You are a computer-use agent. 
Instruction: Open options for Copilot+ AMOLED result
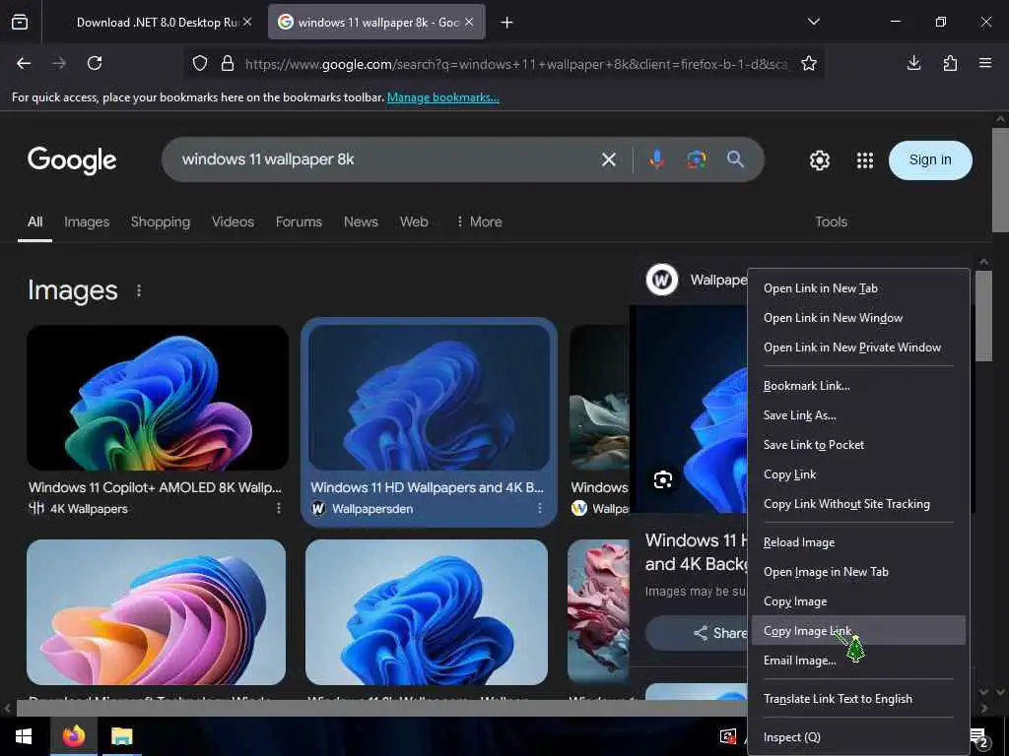pos(279,509)
